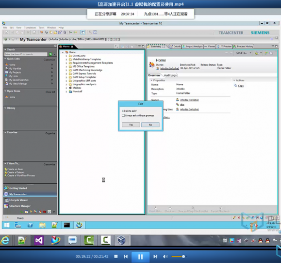
Task: Expand the Newstuff folder
Action: pos(66,92)
